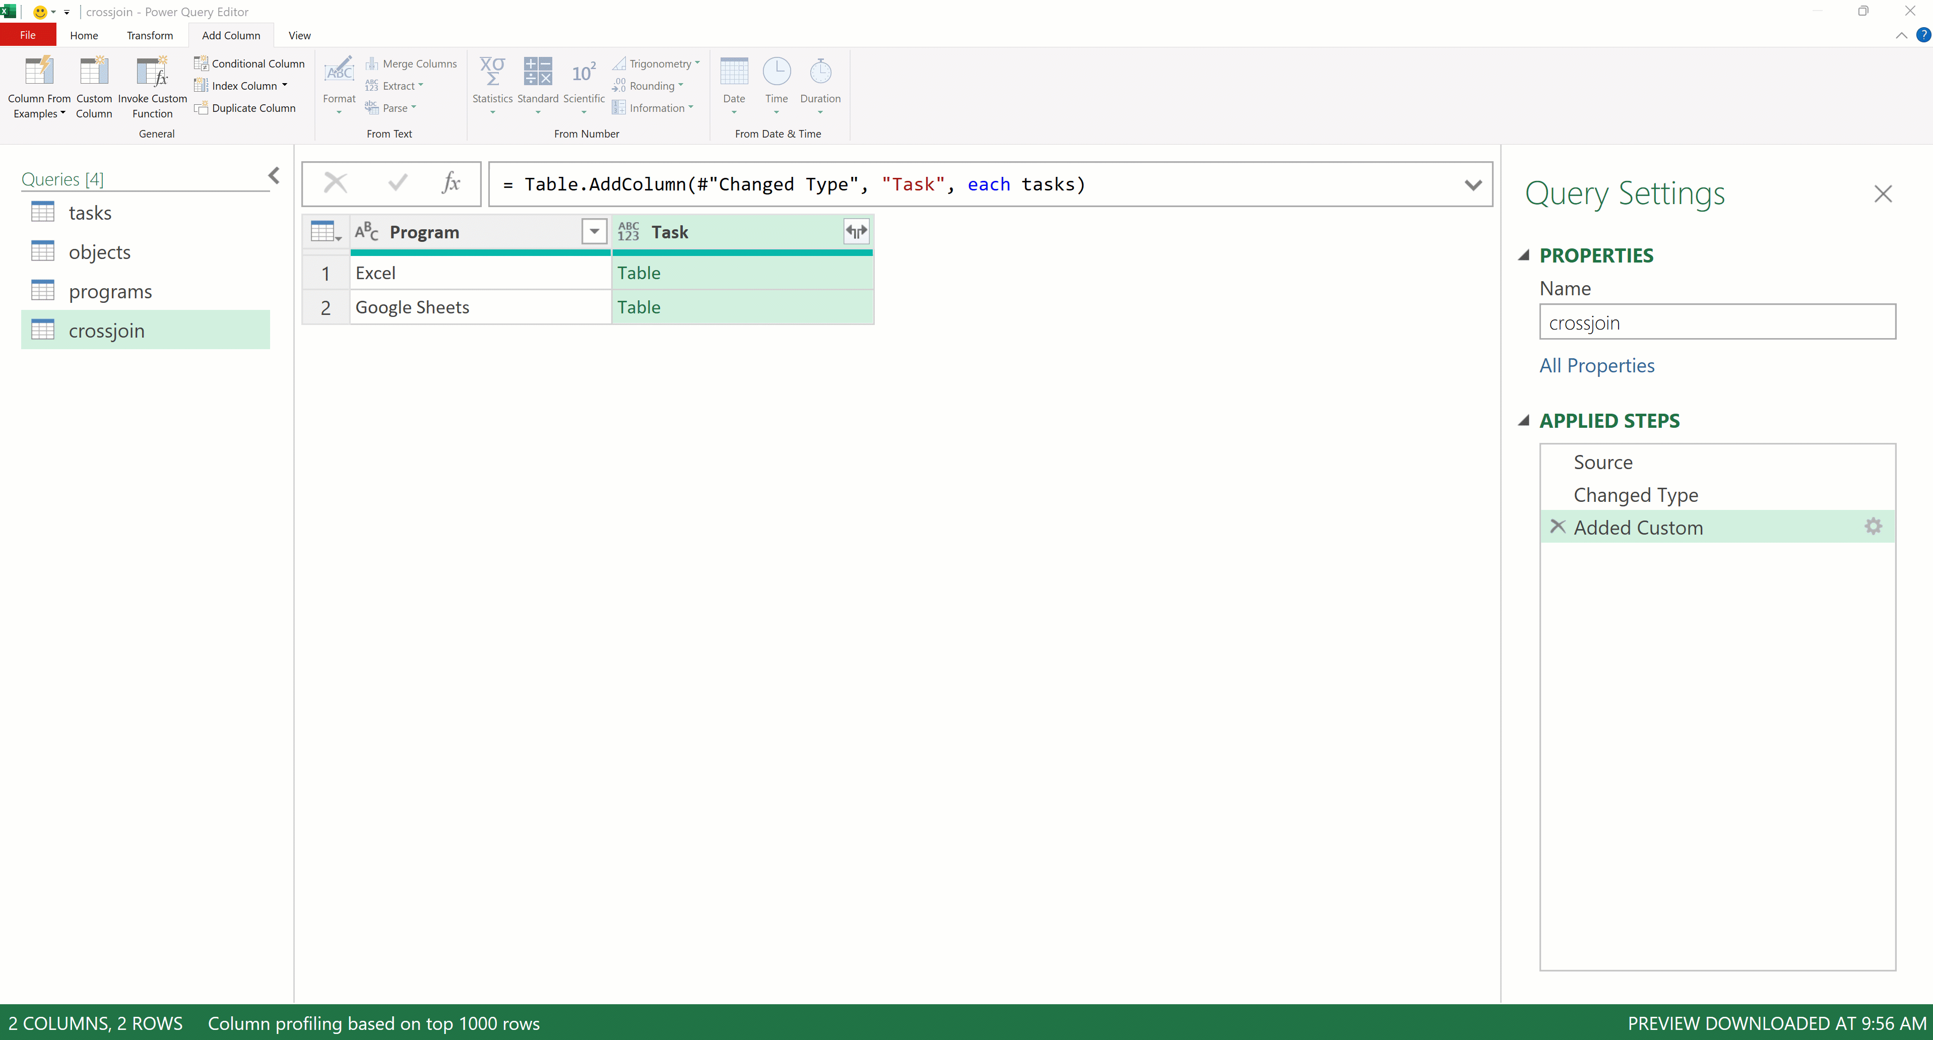Switch to the Transform tab
Viewport: 1933px width, 1040px height.
pyautogui.click(x=149, y=35)
